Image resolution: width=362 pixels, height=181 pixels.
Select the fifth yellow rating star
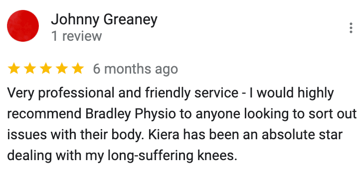click(78, 69)
